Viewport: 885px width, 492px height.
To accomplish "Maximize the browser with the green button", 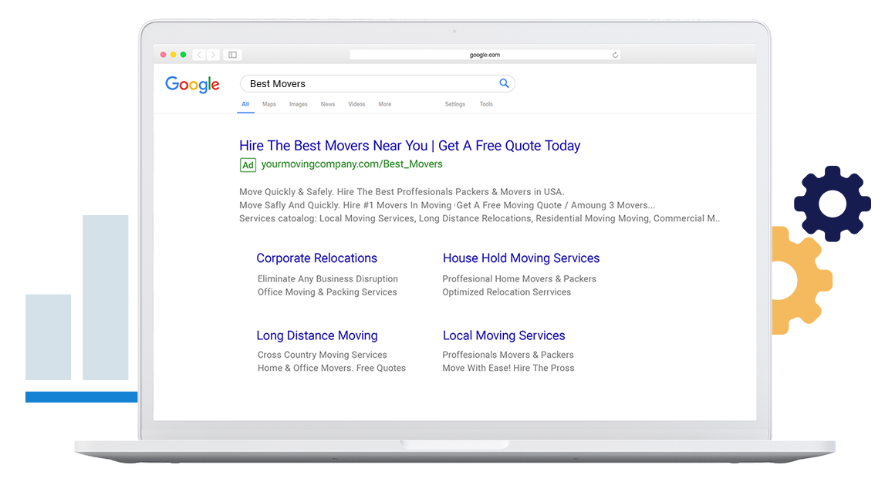I will pos(183,55).
